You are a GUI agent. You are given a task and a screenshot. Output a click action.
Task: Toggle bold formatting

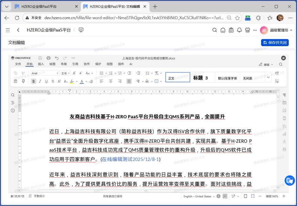coord(34,81)
